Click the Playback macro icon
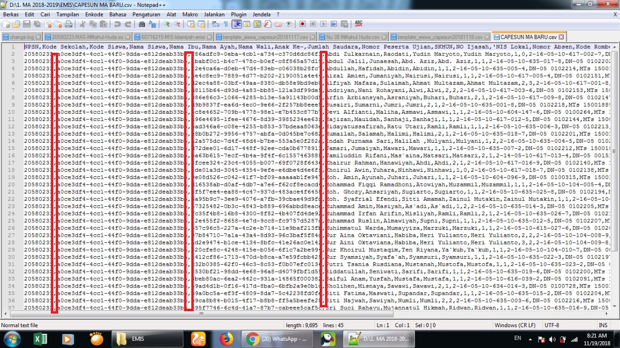The height and width of the screenshot is (348, 620). (x=323, y=24)
